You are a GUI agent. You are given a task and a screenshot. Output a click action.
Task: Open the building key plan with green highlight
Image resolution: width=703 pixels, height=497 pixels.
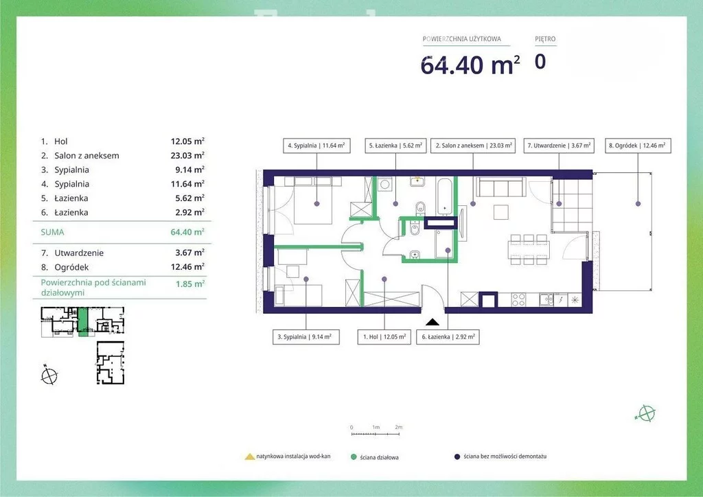(82, 322)
